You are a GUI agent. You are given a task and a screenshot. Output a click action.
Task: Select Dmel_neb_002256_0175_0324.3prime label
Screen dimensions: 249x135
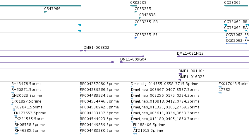click(165, 96)
